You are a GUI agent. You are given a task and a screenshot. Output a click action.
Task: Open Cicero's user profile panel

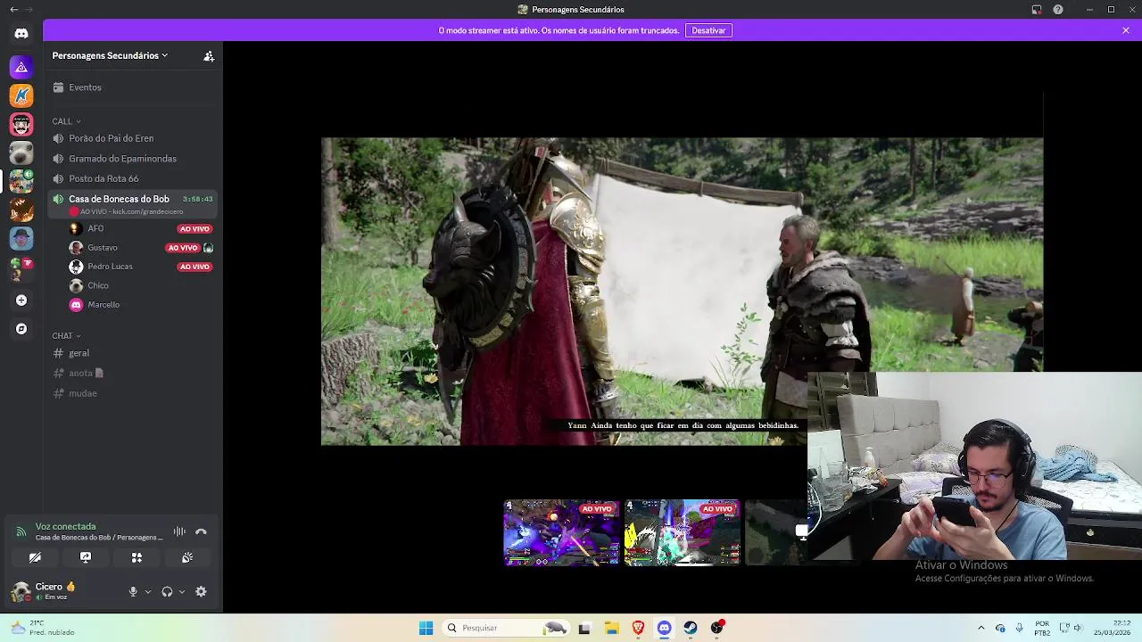coord(55,591)
